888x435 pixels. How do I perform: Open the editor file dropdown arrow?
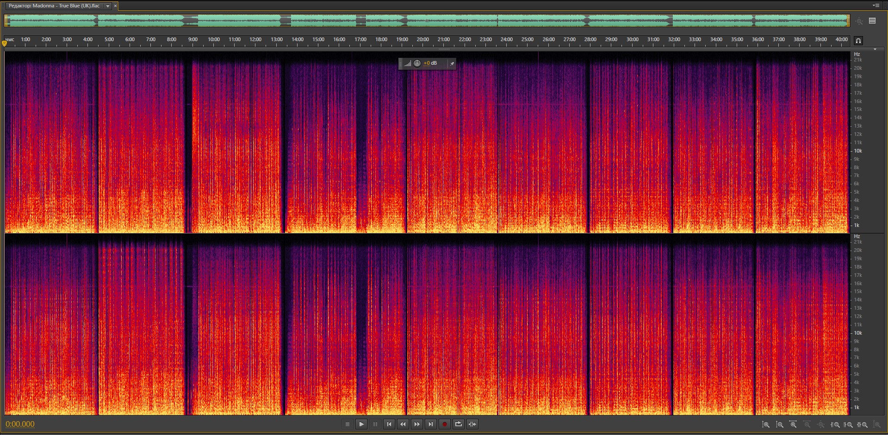(x=108, y=6)
